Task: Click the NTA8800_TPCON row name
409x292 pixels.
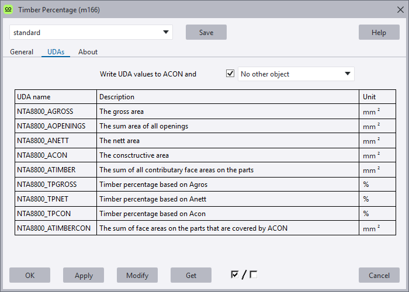Action: [x=45, y=214]
